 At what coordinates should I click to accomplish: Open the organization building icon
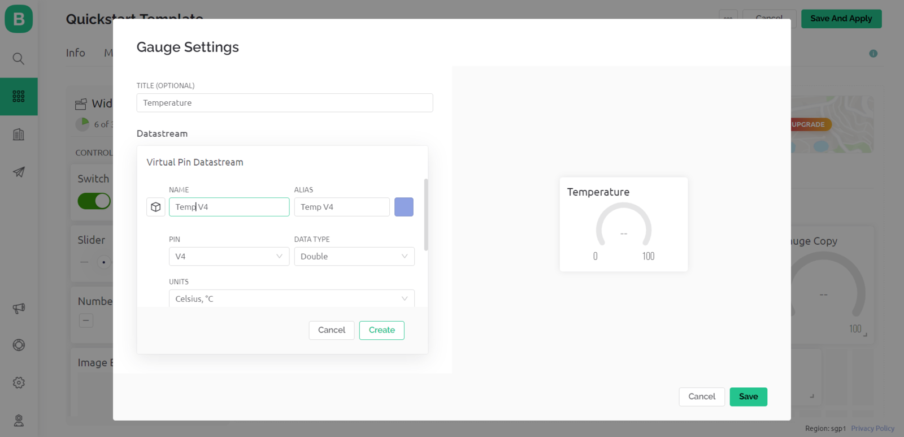[19, 134]
